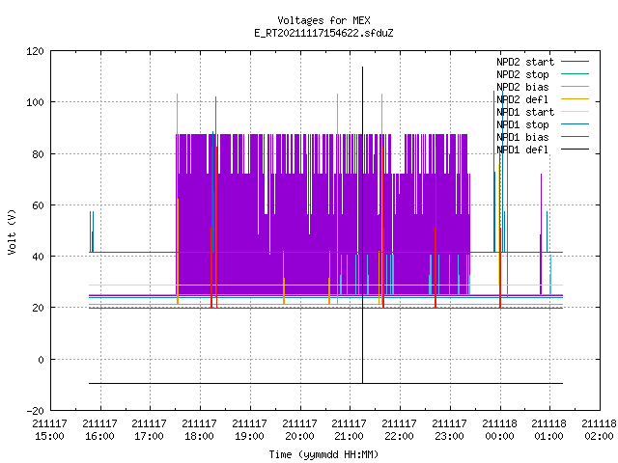The width and height of the screenshot is (618, 463).
Task: Click the tall black NPD1 defl spike after 21:00
Action: 363,225
